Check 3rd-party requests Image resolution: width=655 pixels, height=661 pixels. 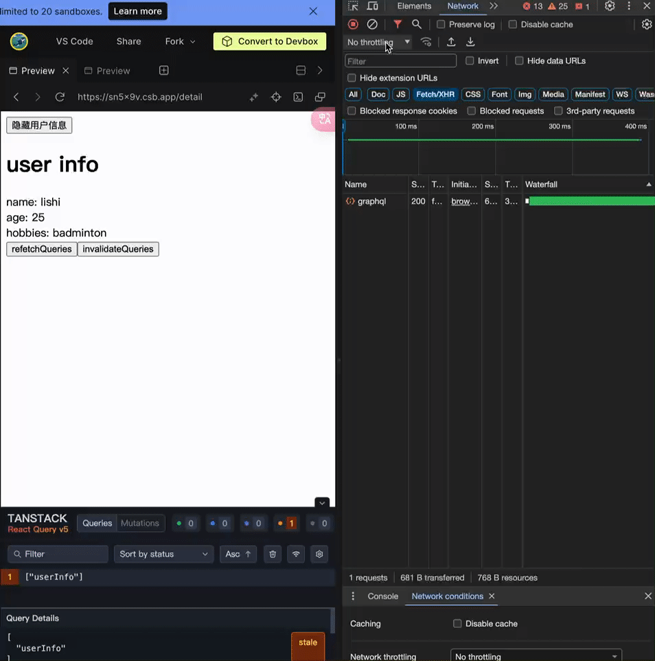point(558,111)
